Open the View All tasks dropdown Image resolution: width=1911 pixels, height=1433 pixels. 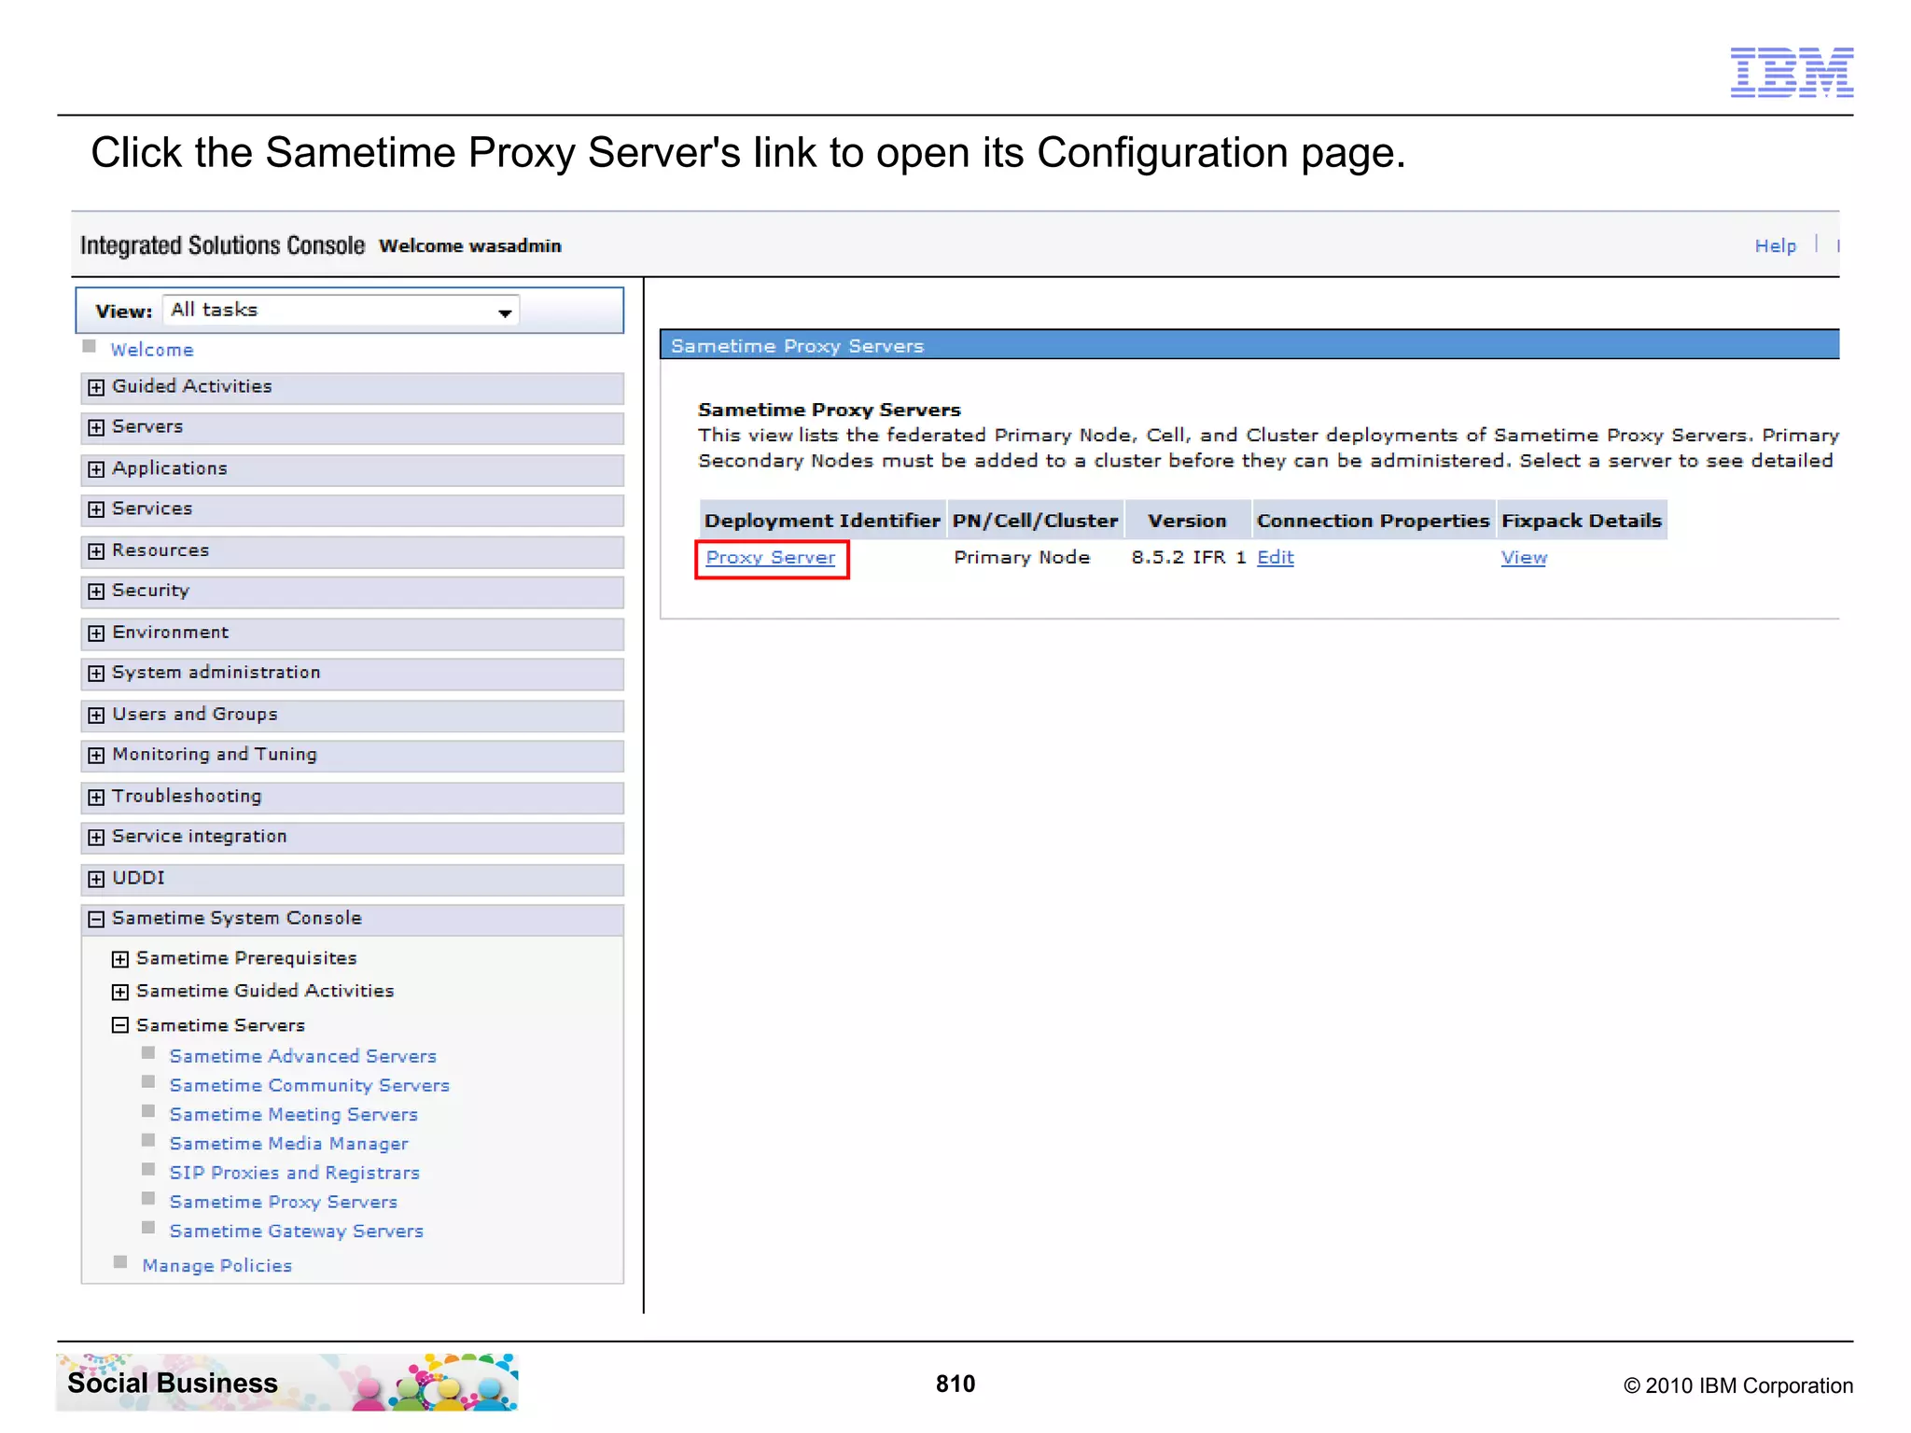coord(341,311)
